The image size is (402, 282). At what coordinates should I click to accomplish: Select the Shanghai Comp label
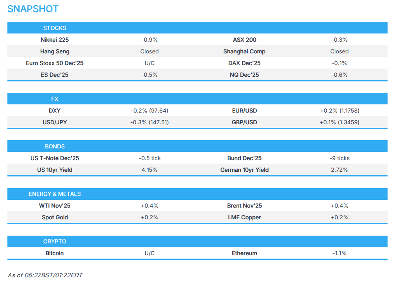[244, 51]
